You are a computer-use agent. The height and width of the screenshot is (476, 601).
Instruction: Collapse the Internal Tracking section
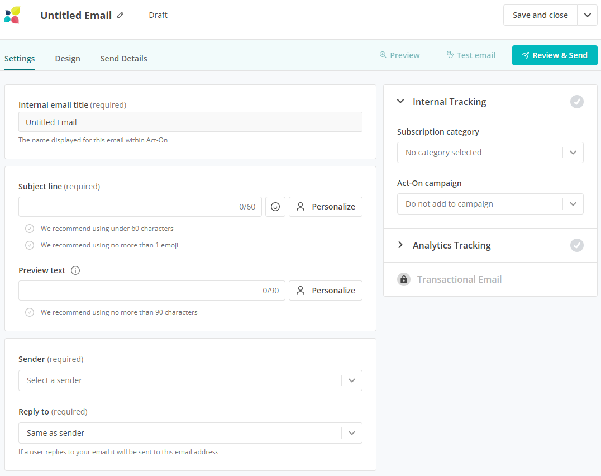pyautogui.click(x=400, y=102)
